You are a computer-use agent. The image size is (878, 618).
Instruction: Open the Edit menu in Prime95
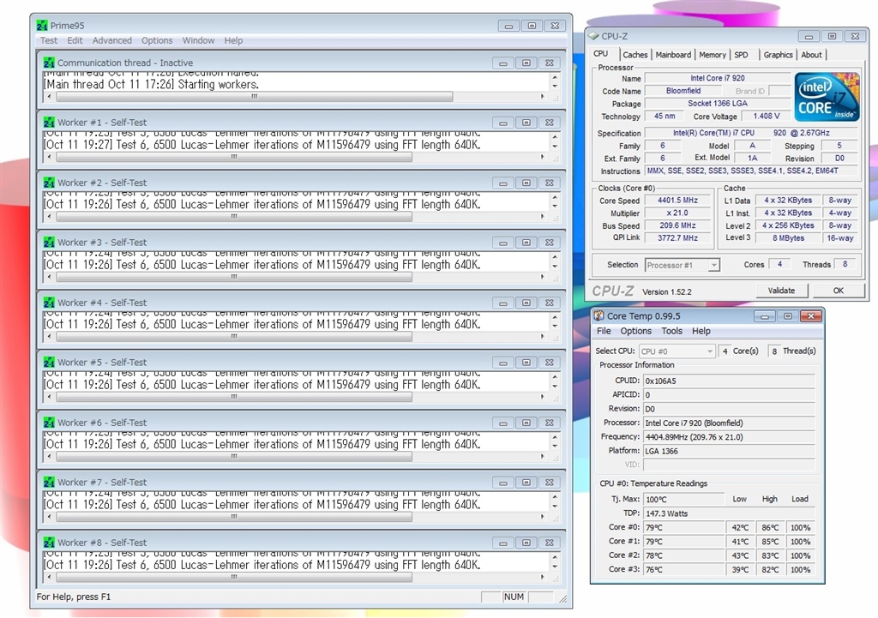click(x=75, y=40)
